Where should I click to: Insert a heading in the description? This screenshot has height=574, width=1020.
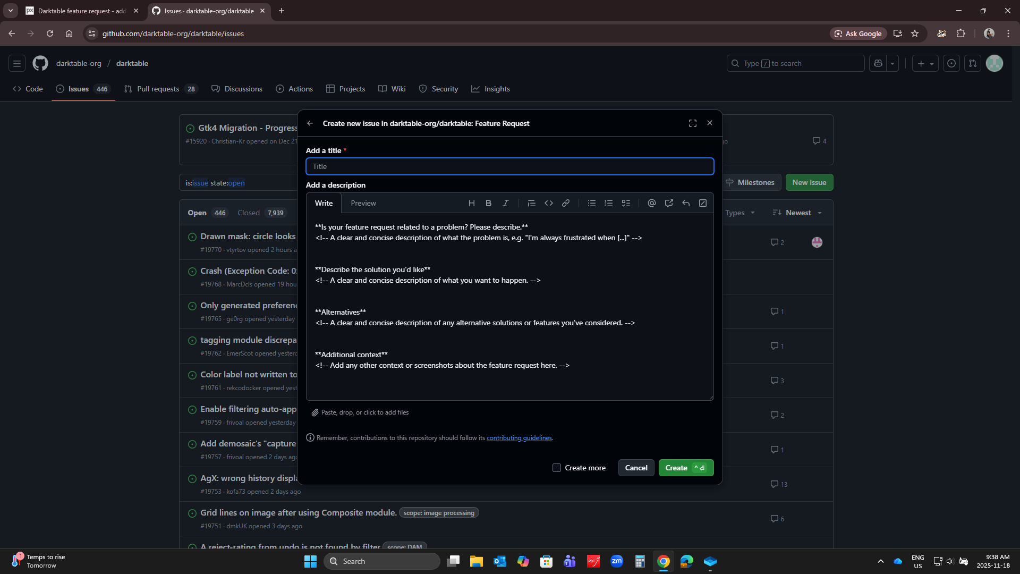click(471, 203)
